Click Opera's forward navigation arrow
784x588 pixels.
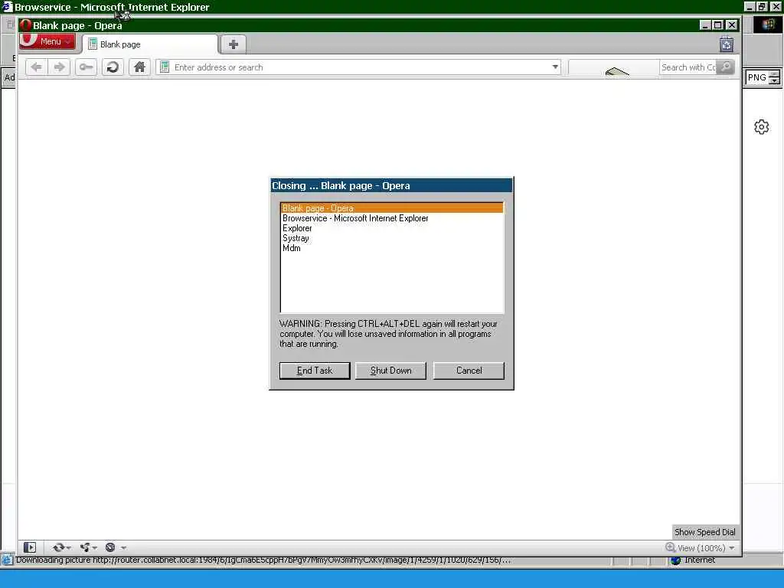(59, 67)
